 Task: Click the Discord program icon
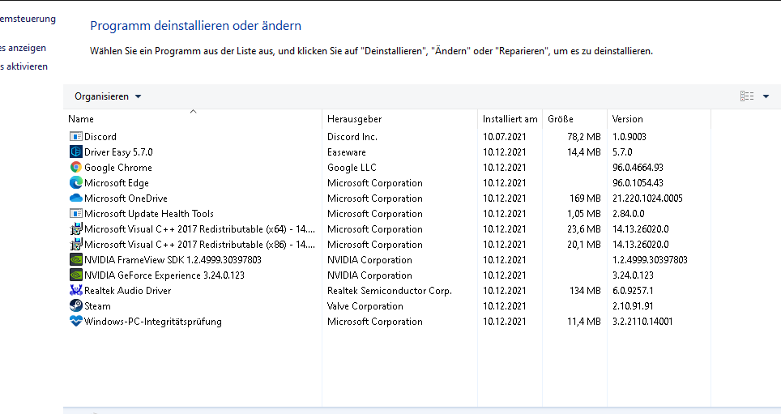pos(76,137)
